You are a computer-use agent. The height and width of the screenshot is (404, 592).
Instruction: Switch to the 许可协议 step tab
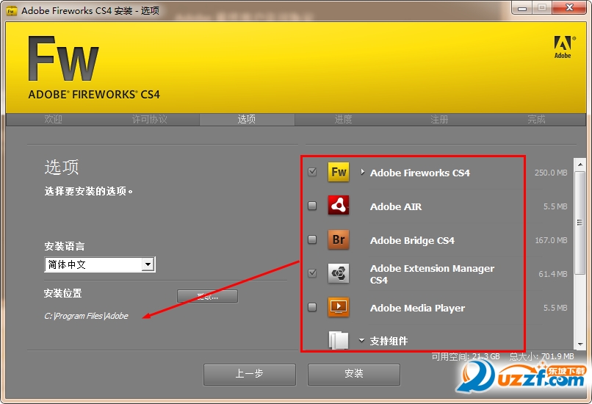point(150,119)
